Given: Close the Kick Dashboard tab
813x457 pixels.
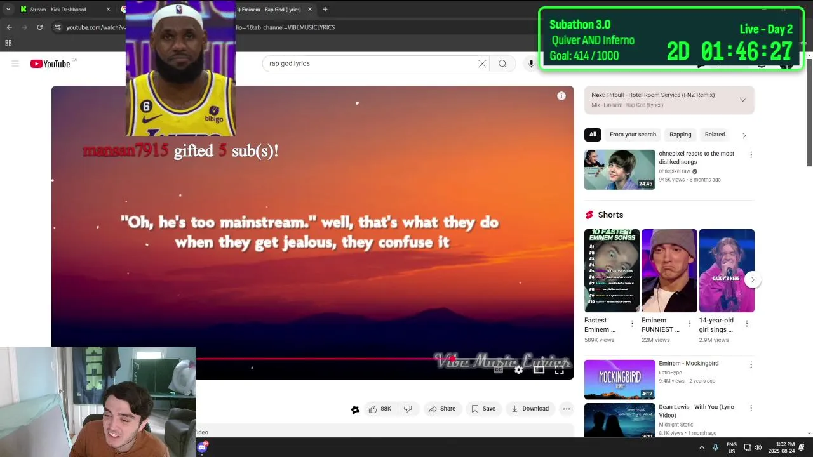Looking at the screenshot, I should click(108, 10).
